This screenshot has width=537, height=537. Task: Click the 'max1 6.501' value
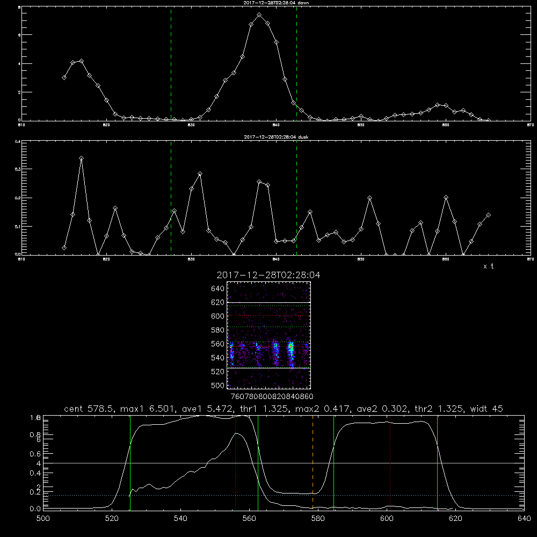pyautogui.click(x=148, y=409)
